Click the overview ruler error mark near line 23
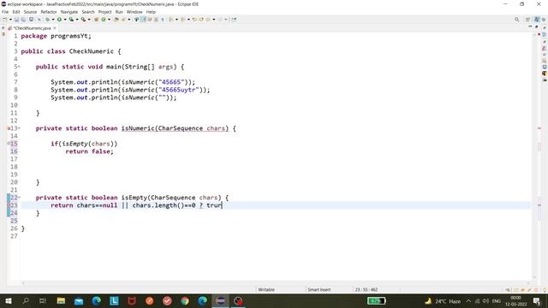Image resolution: width=548 pixels, height=308 pixels. [539, 205]
